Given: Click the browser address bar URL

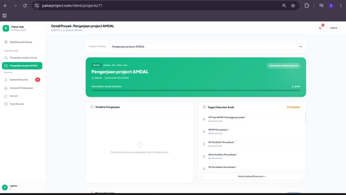Looking at the screenshot, I should 72,5.
